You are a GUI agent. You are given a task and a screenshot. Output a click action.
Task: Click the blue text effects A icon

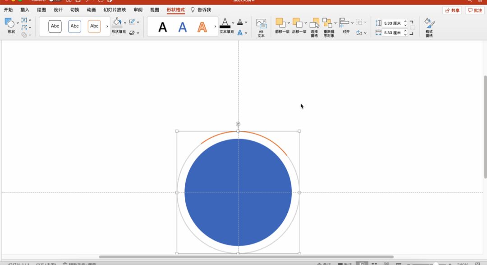coord(240,32)
